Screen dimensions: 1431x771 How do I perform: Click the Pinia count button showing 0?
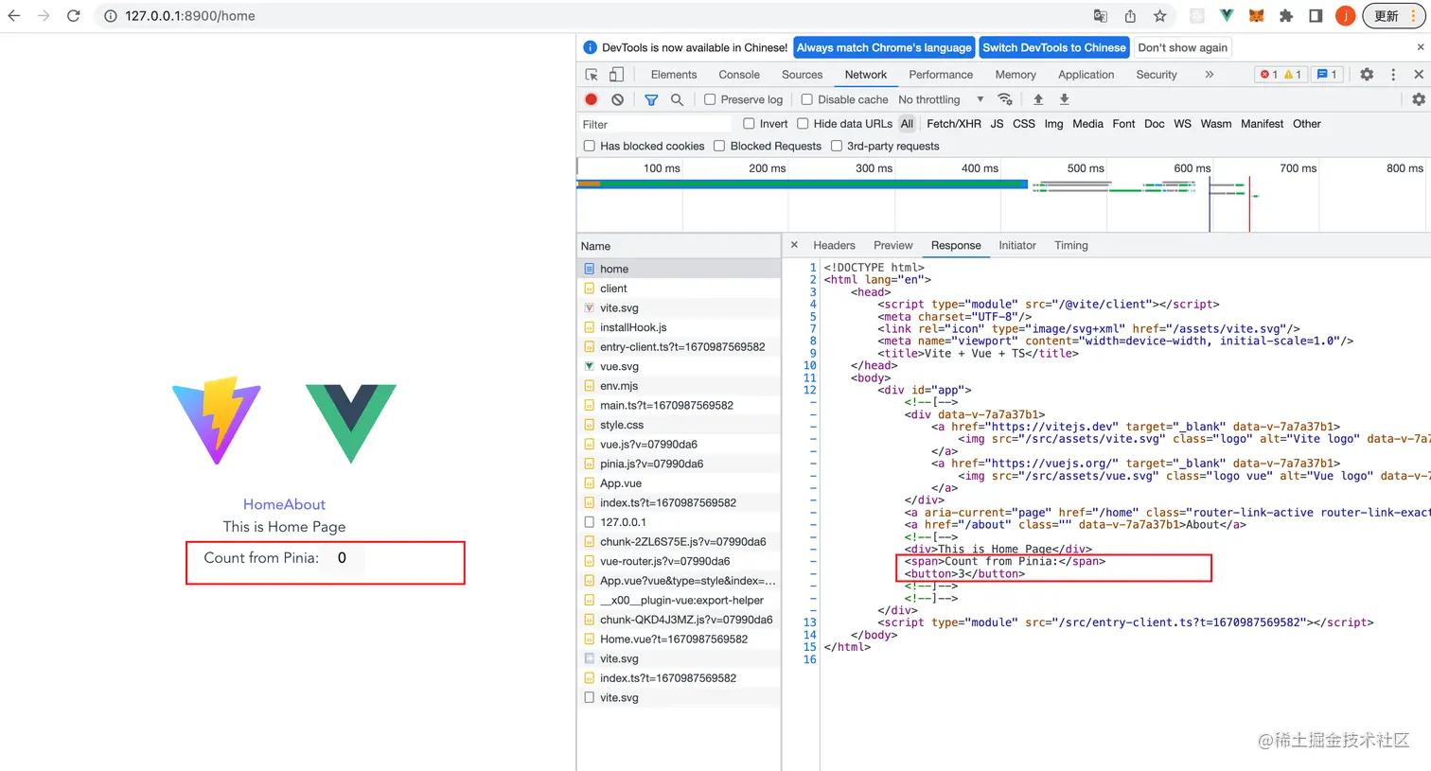(342, 558)
